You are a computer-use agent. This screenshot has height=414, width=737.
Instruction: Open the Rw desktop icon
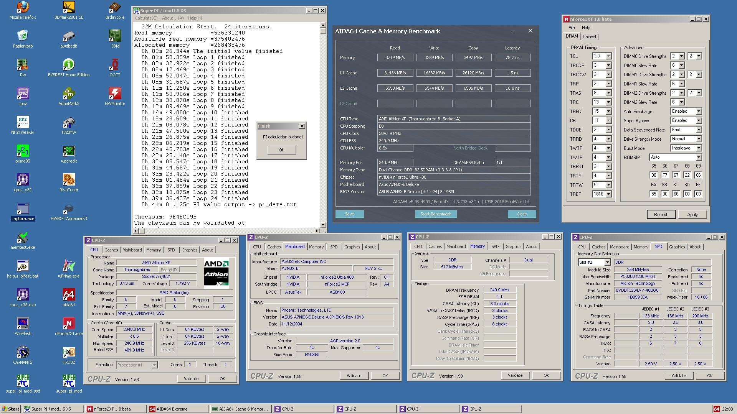(23, 68)
